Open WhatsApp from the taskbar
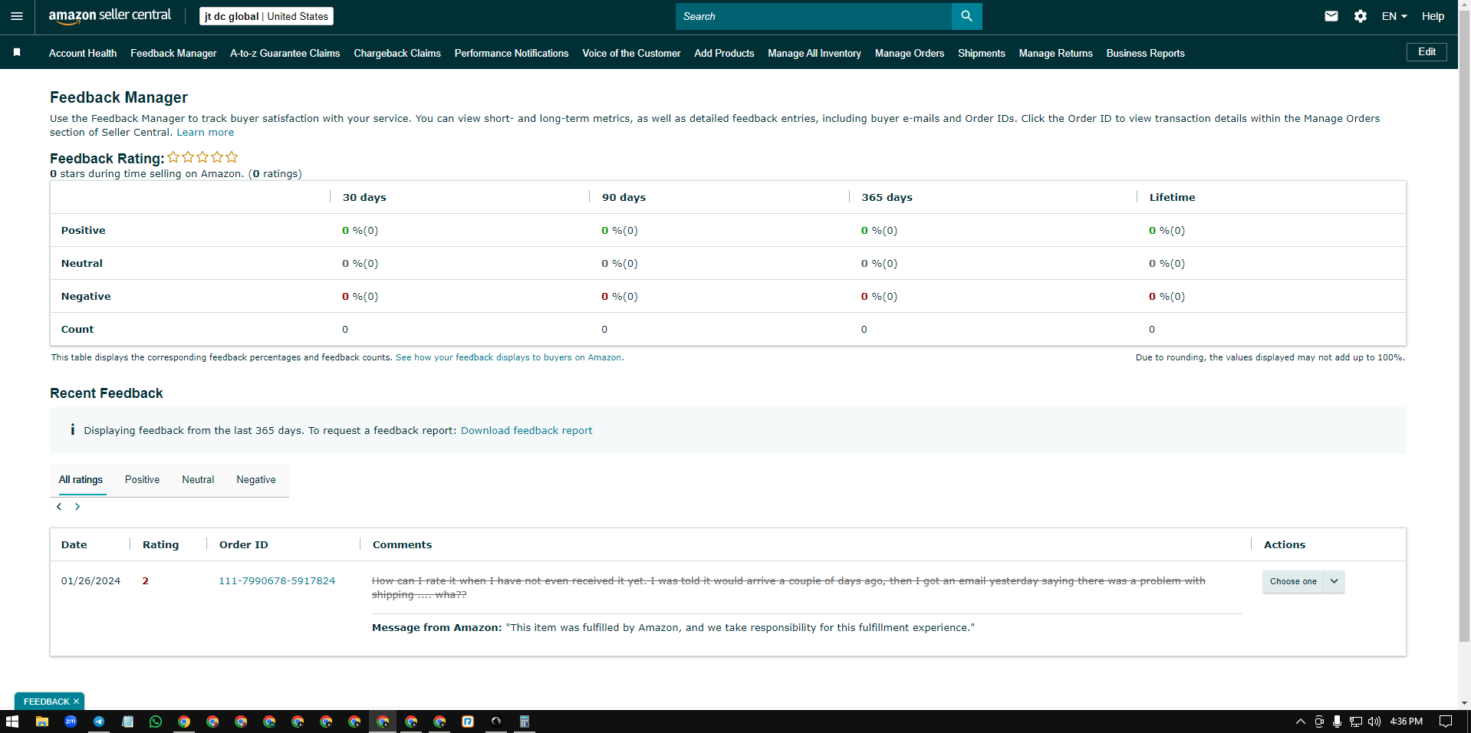The image size is (1471, 733). click(x=156, y=721)
